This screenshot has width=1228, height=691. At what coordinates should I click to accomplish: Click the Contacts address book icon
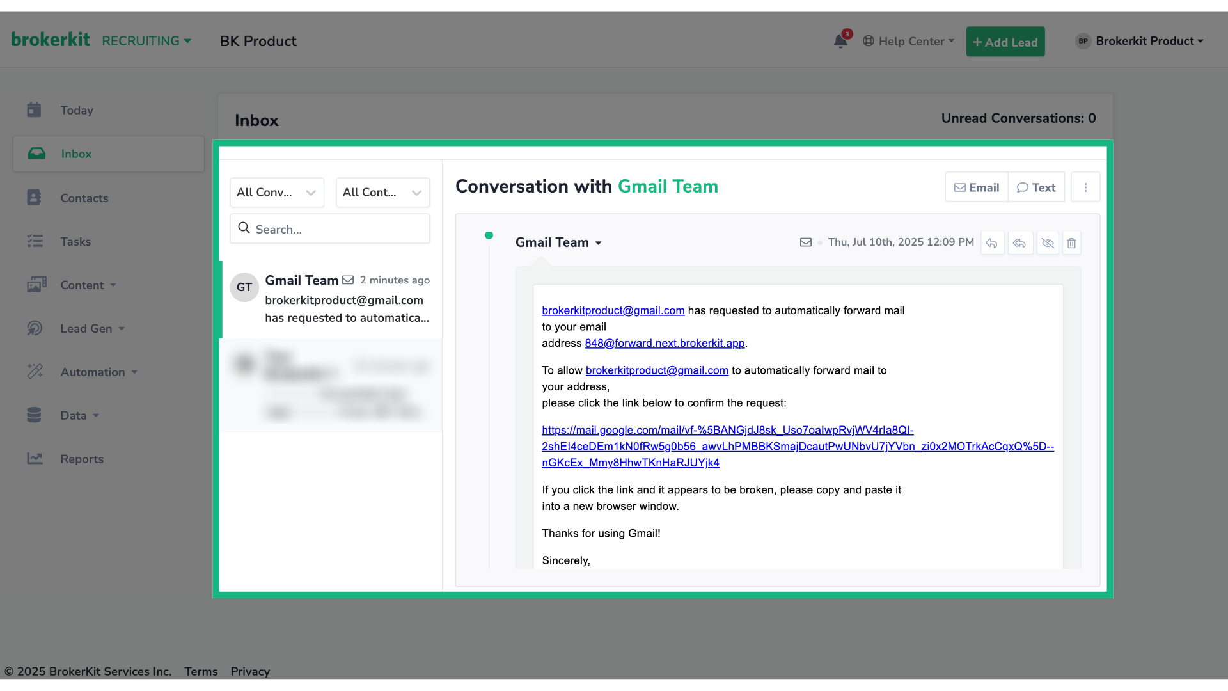click(34, 198)
